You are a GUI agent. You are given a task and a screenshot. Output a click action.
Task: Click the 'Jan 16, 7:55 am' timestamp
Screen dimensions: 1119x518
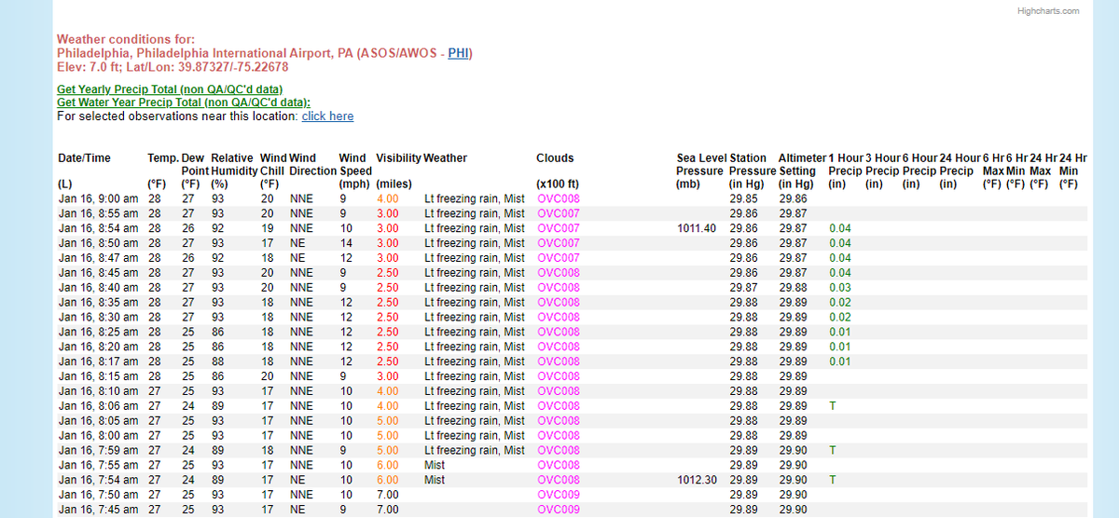(x=98, y=465)
